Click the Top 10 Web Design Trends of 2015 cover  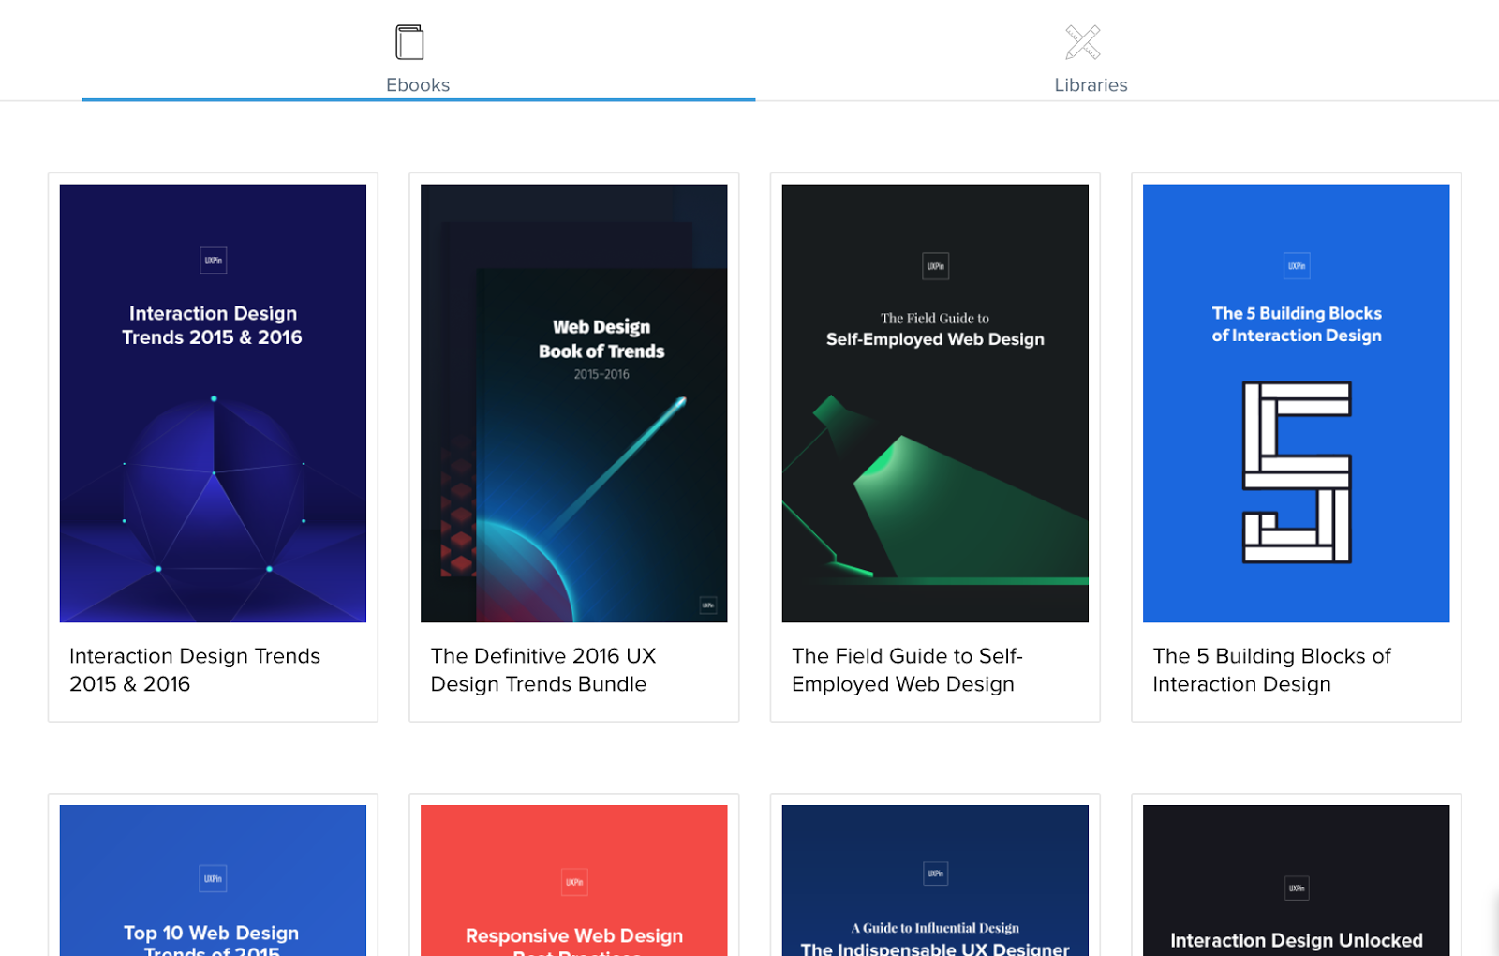pos(213,880)
